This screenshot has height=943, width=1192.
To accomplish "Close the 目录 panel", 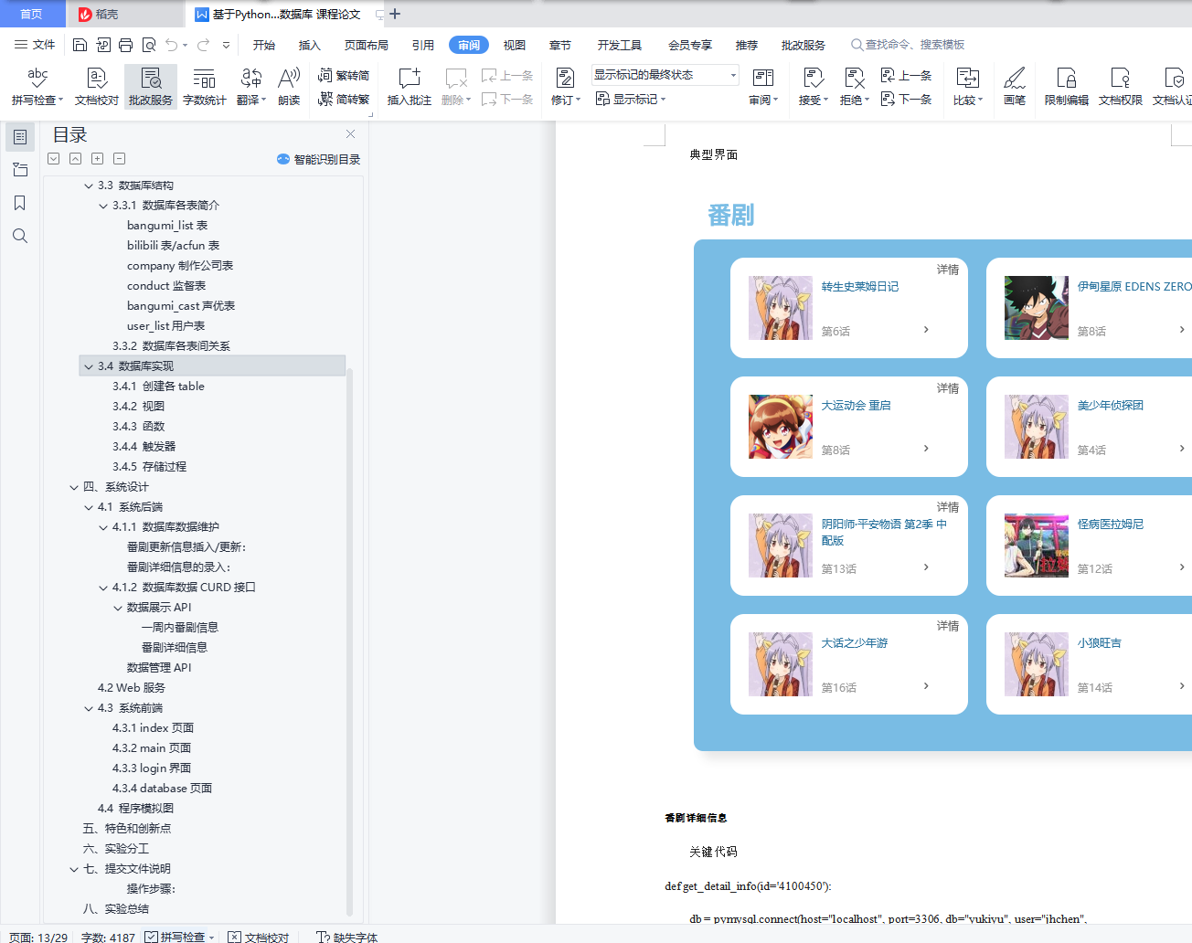I will click(350, 134).
